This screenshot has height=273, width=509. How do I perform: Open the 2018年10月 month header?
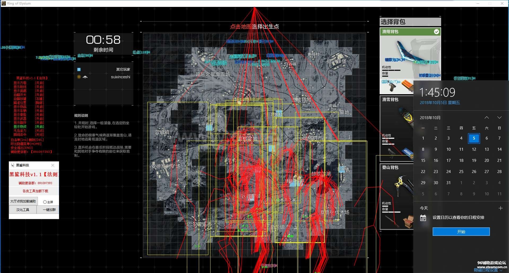pyautogui.click(x=430, y=118)
